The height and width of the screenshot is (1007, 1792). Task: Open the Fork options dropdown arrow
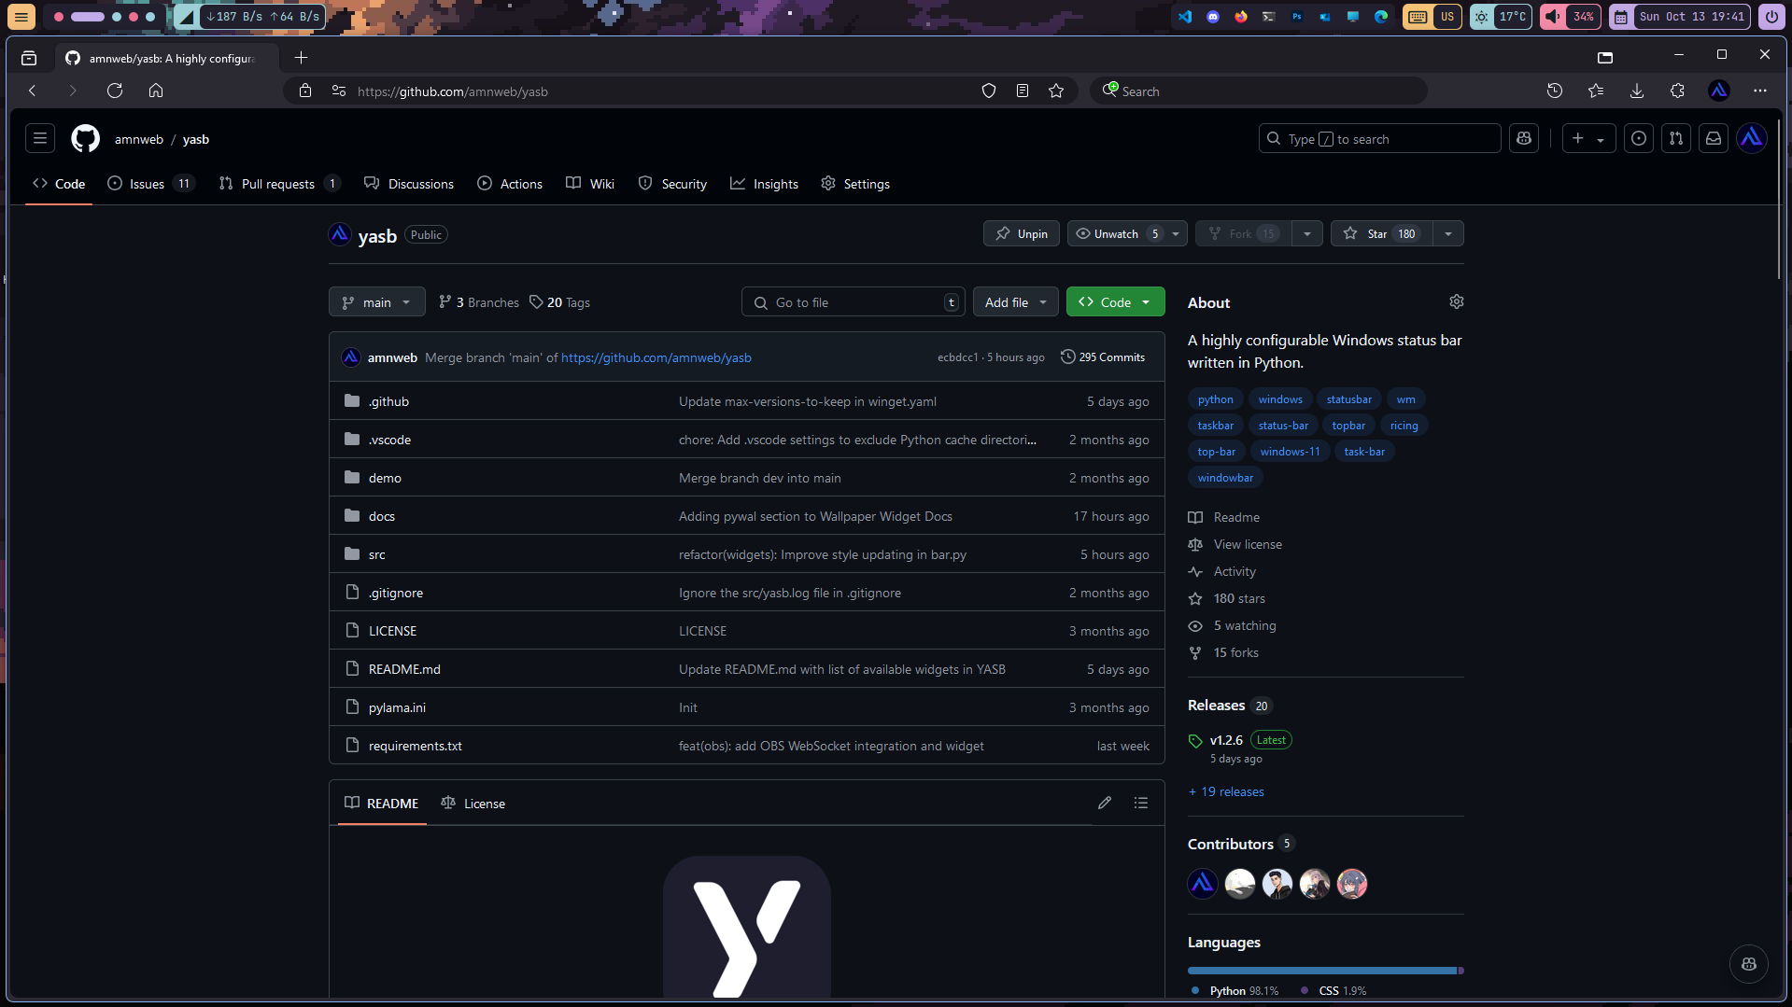click(x=1307, y=233)
